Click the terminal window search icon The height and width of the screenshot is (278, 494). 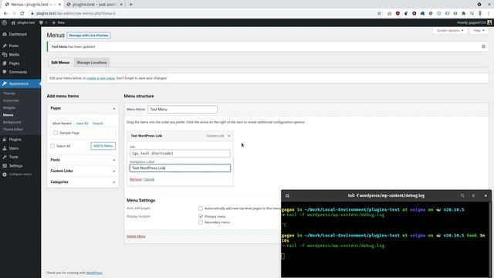[462, 195]
